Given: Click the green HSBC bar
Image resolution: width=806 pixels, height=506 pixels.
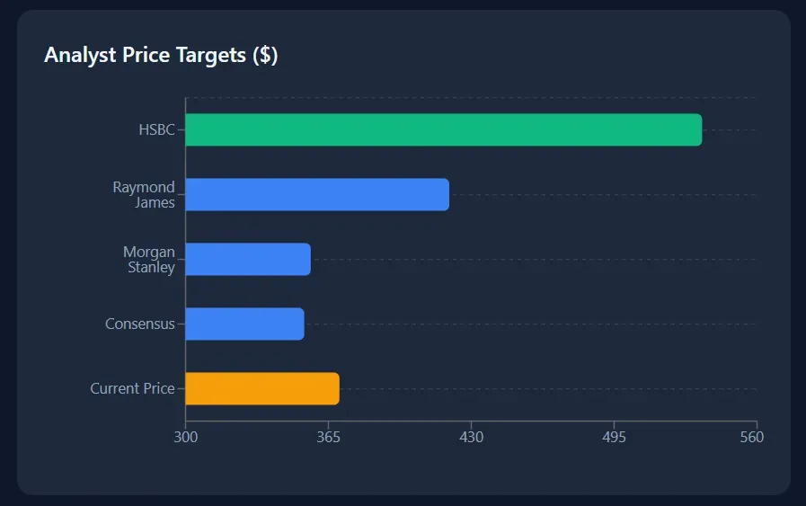Looking at the screenshot, I should (443, 130).
